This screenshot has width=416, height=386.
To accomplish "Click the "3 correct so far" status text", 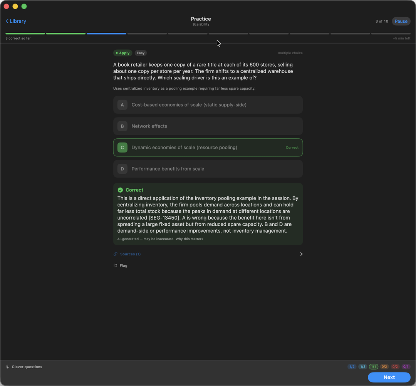I will coord(18,39).
